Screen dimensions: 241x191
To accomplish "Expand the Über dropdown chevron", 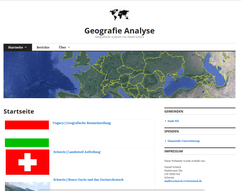I will pyautogui.click(x=68, y=47).
